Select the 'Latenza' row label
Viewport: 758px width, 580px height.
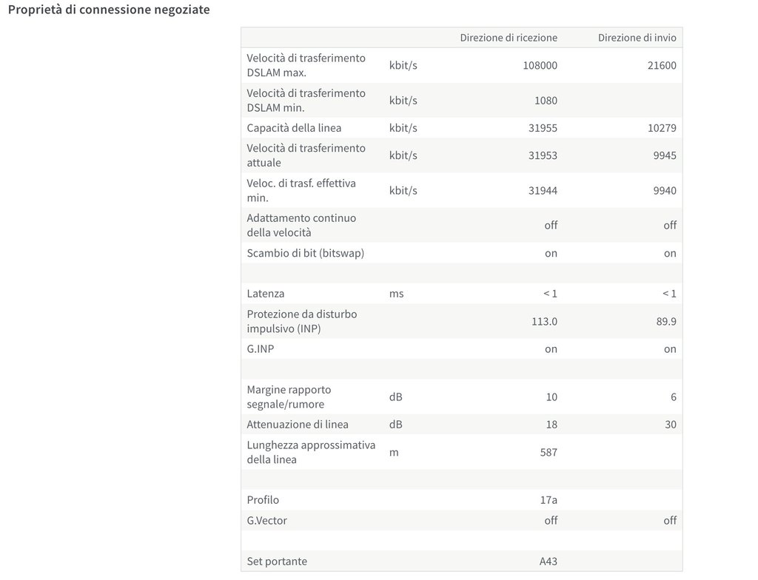[x=266, y=294]
